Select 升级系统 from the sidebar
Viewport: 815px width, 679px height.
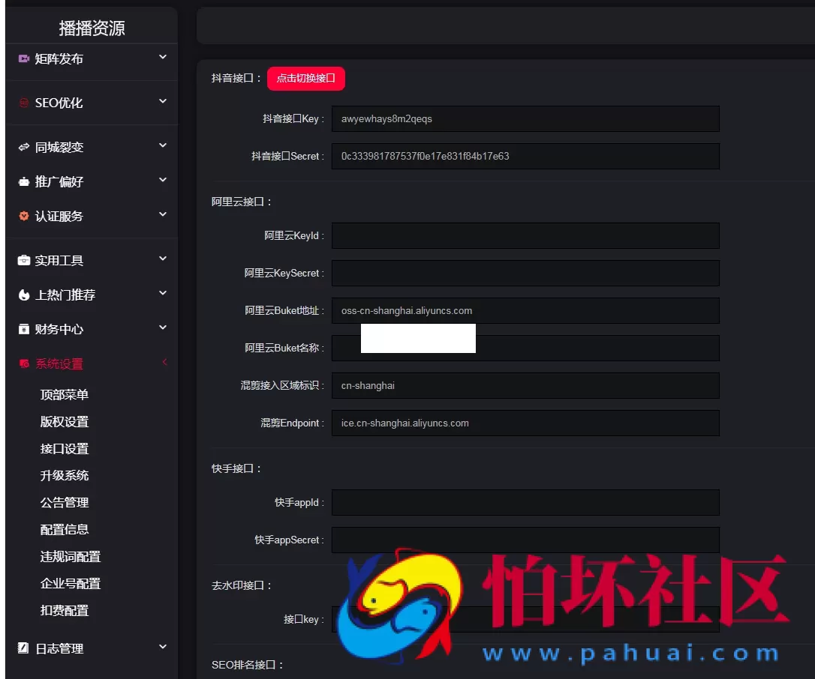64,475
